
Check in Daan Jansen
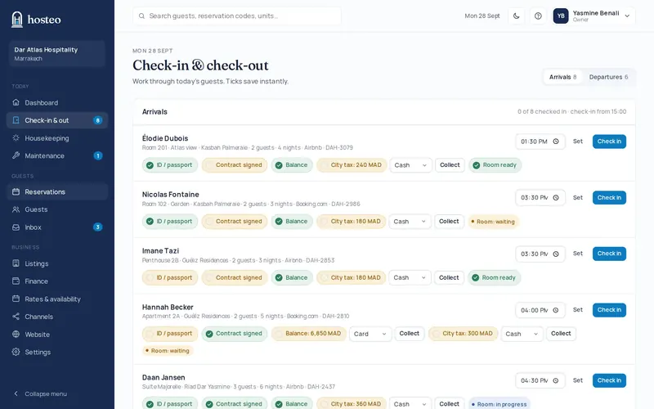pyautogui.click(x=609, y=380)
